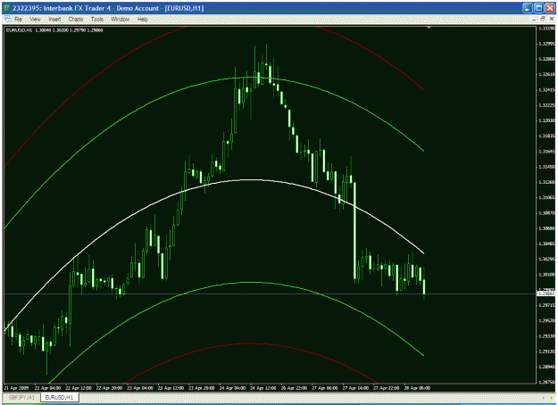The image size is (558, 405).
Task: Click price level 1.31450 on the axis
Action: pyautogui.click(x=546, y=167)
